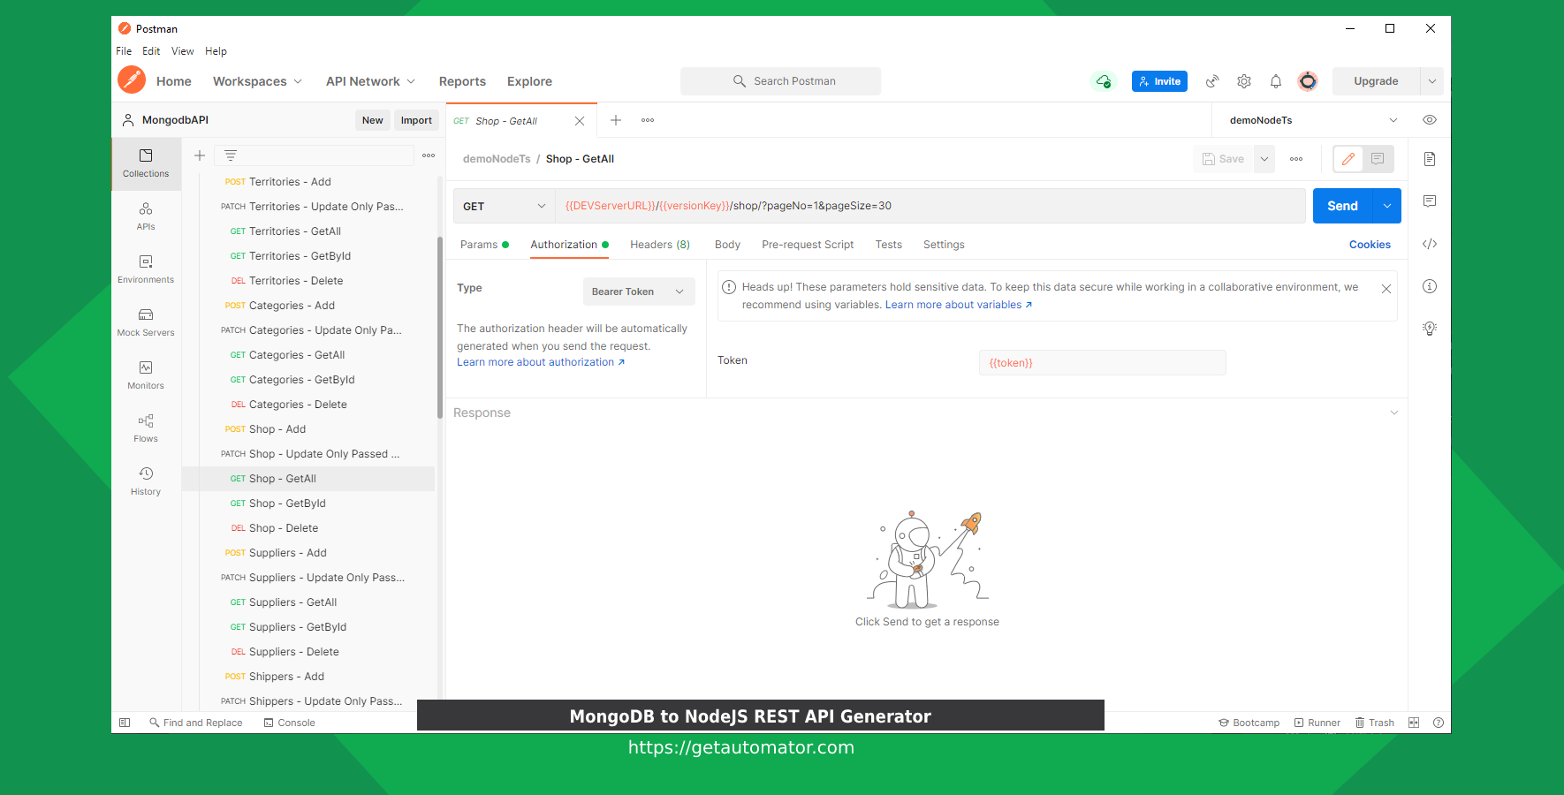Open the Mock Servers panel
The width and height of the screenshot is (1564, 795).
(146, 322)
